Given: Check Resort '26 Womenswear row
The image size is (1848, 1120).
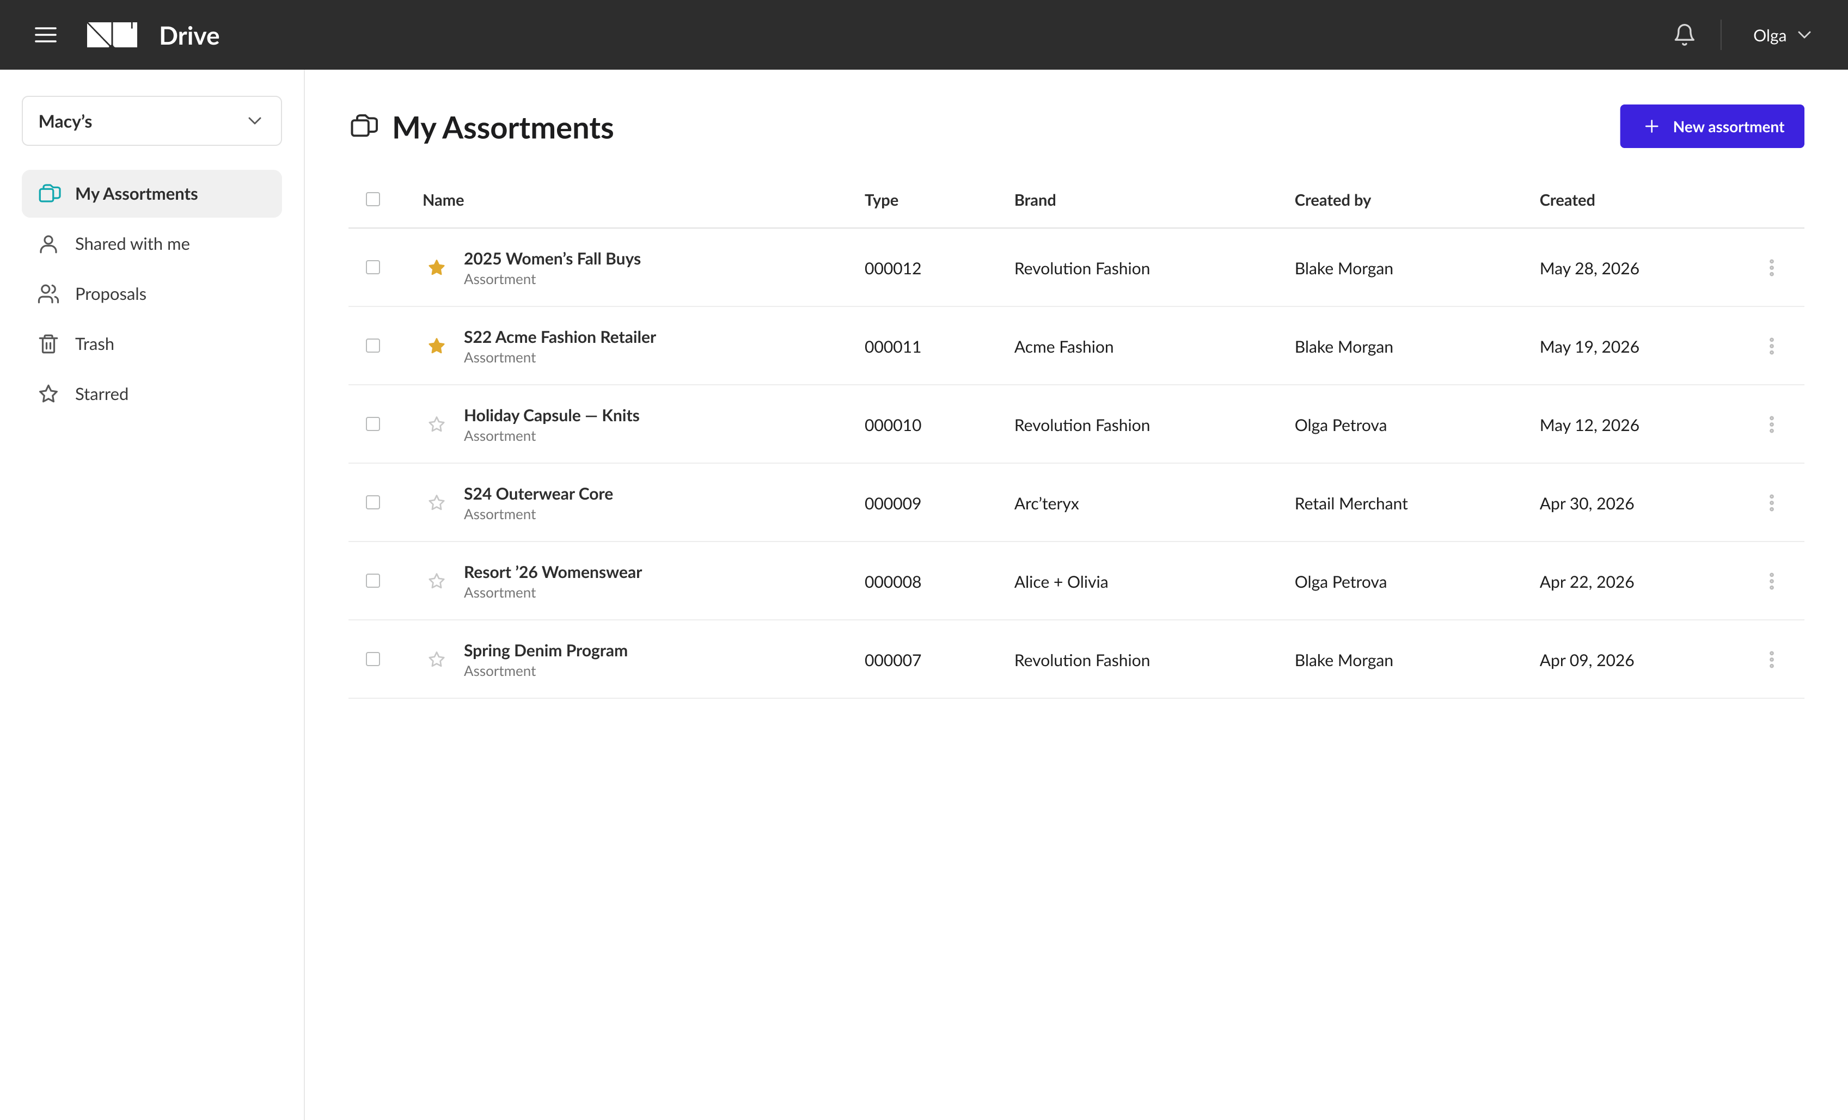Looking at the screenshot, I should [x=373, y=581].
